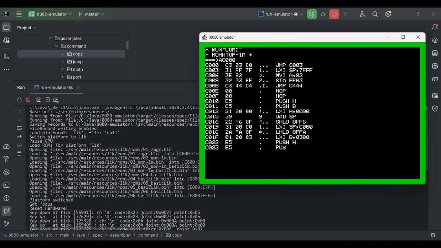Click the thread dump camera icon
The width and height of the screenshot is (441, 248).
coord(39,100)
